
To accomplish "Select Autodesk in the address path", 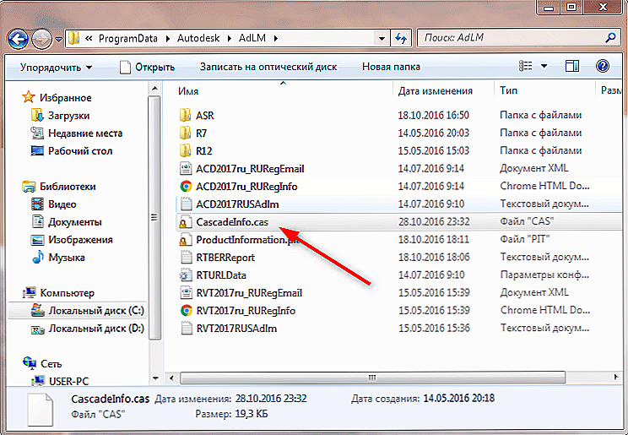I will pos(198,38).
